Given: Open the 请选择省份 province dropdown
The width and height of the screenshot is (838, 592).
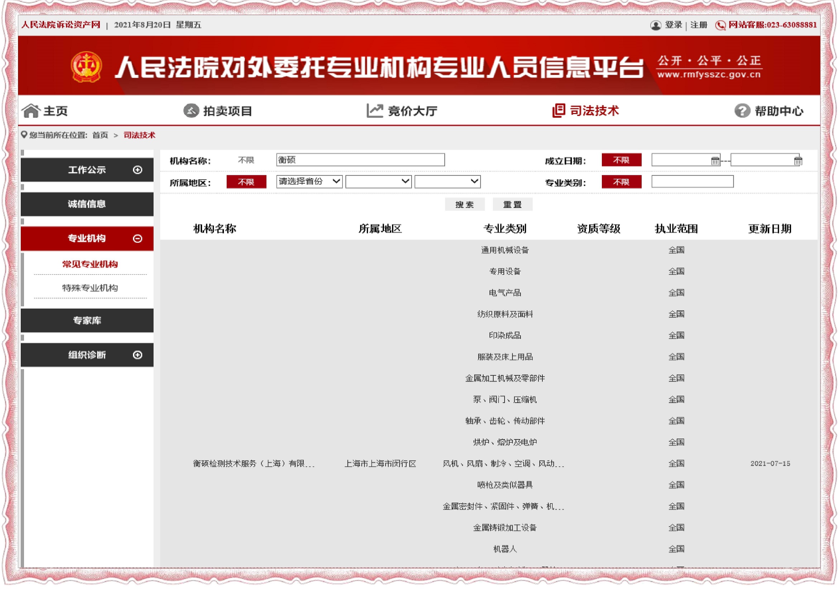Looking at the screenshot, I should [x=310, y=181].
